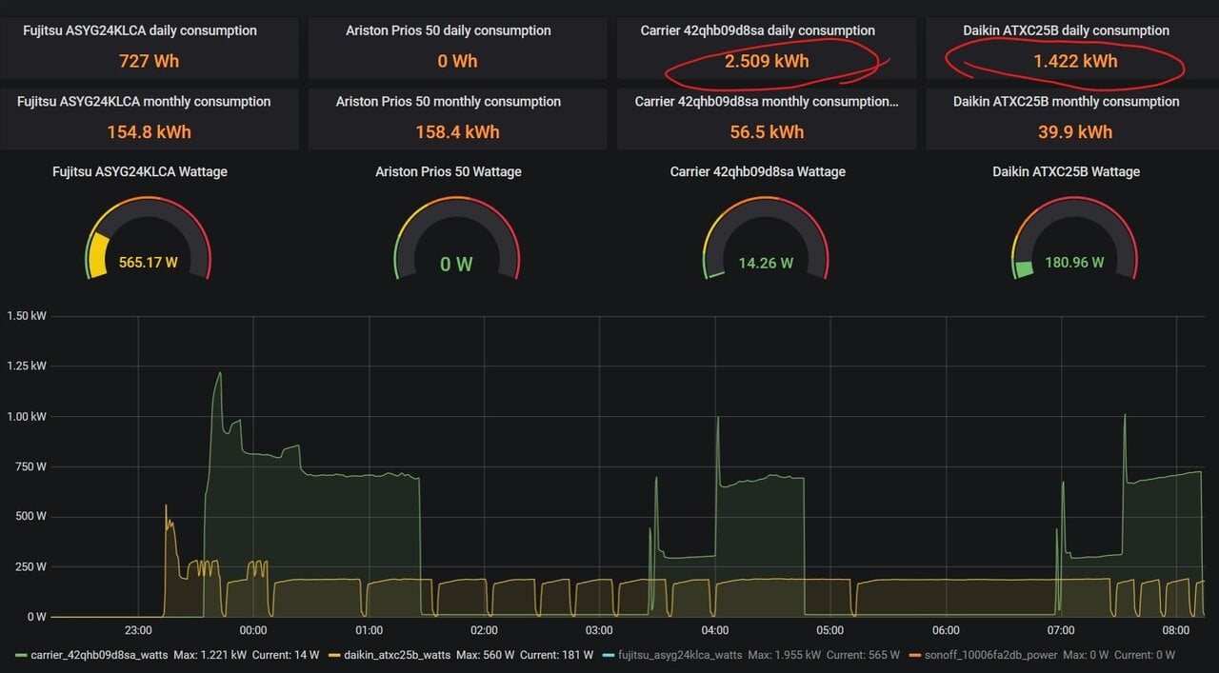Click blue color swatch of fujitsu legend
Screen dimensions: 1219x673
(x=609, y=655)
